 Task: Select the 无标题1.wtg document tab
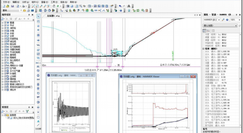(53, 16)
